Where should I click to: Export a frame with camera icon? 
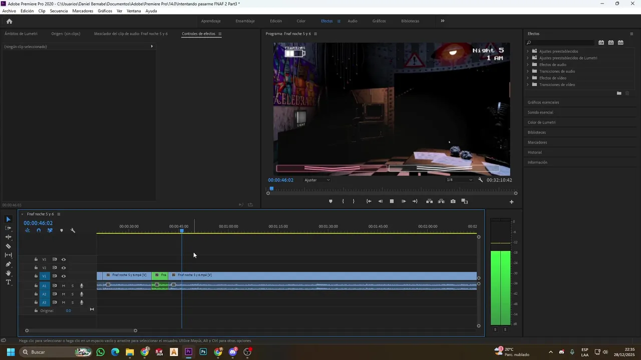pyautogui.click(x=453, y=201)
